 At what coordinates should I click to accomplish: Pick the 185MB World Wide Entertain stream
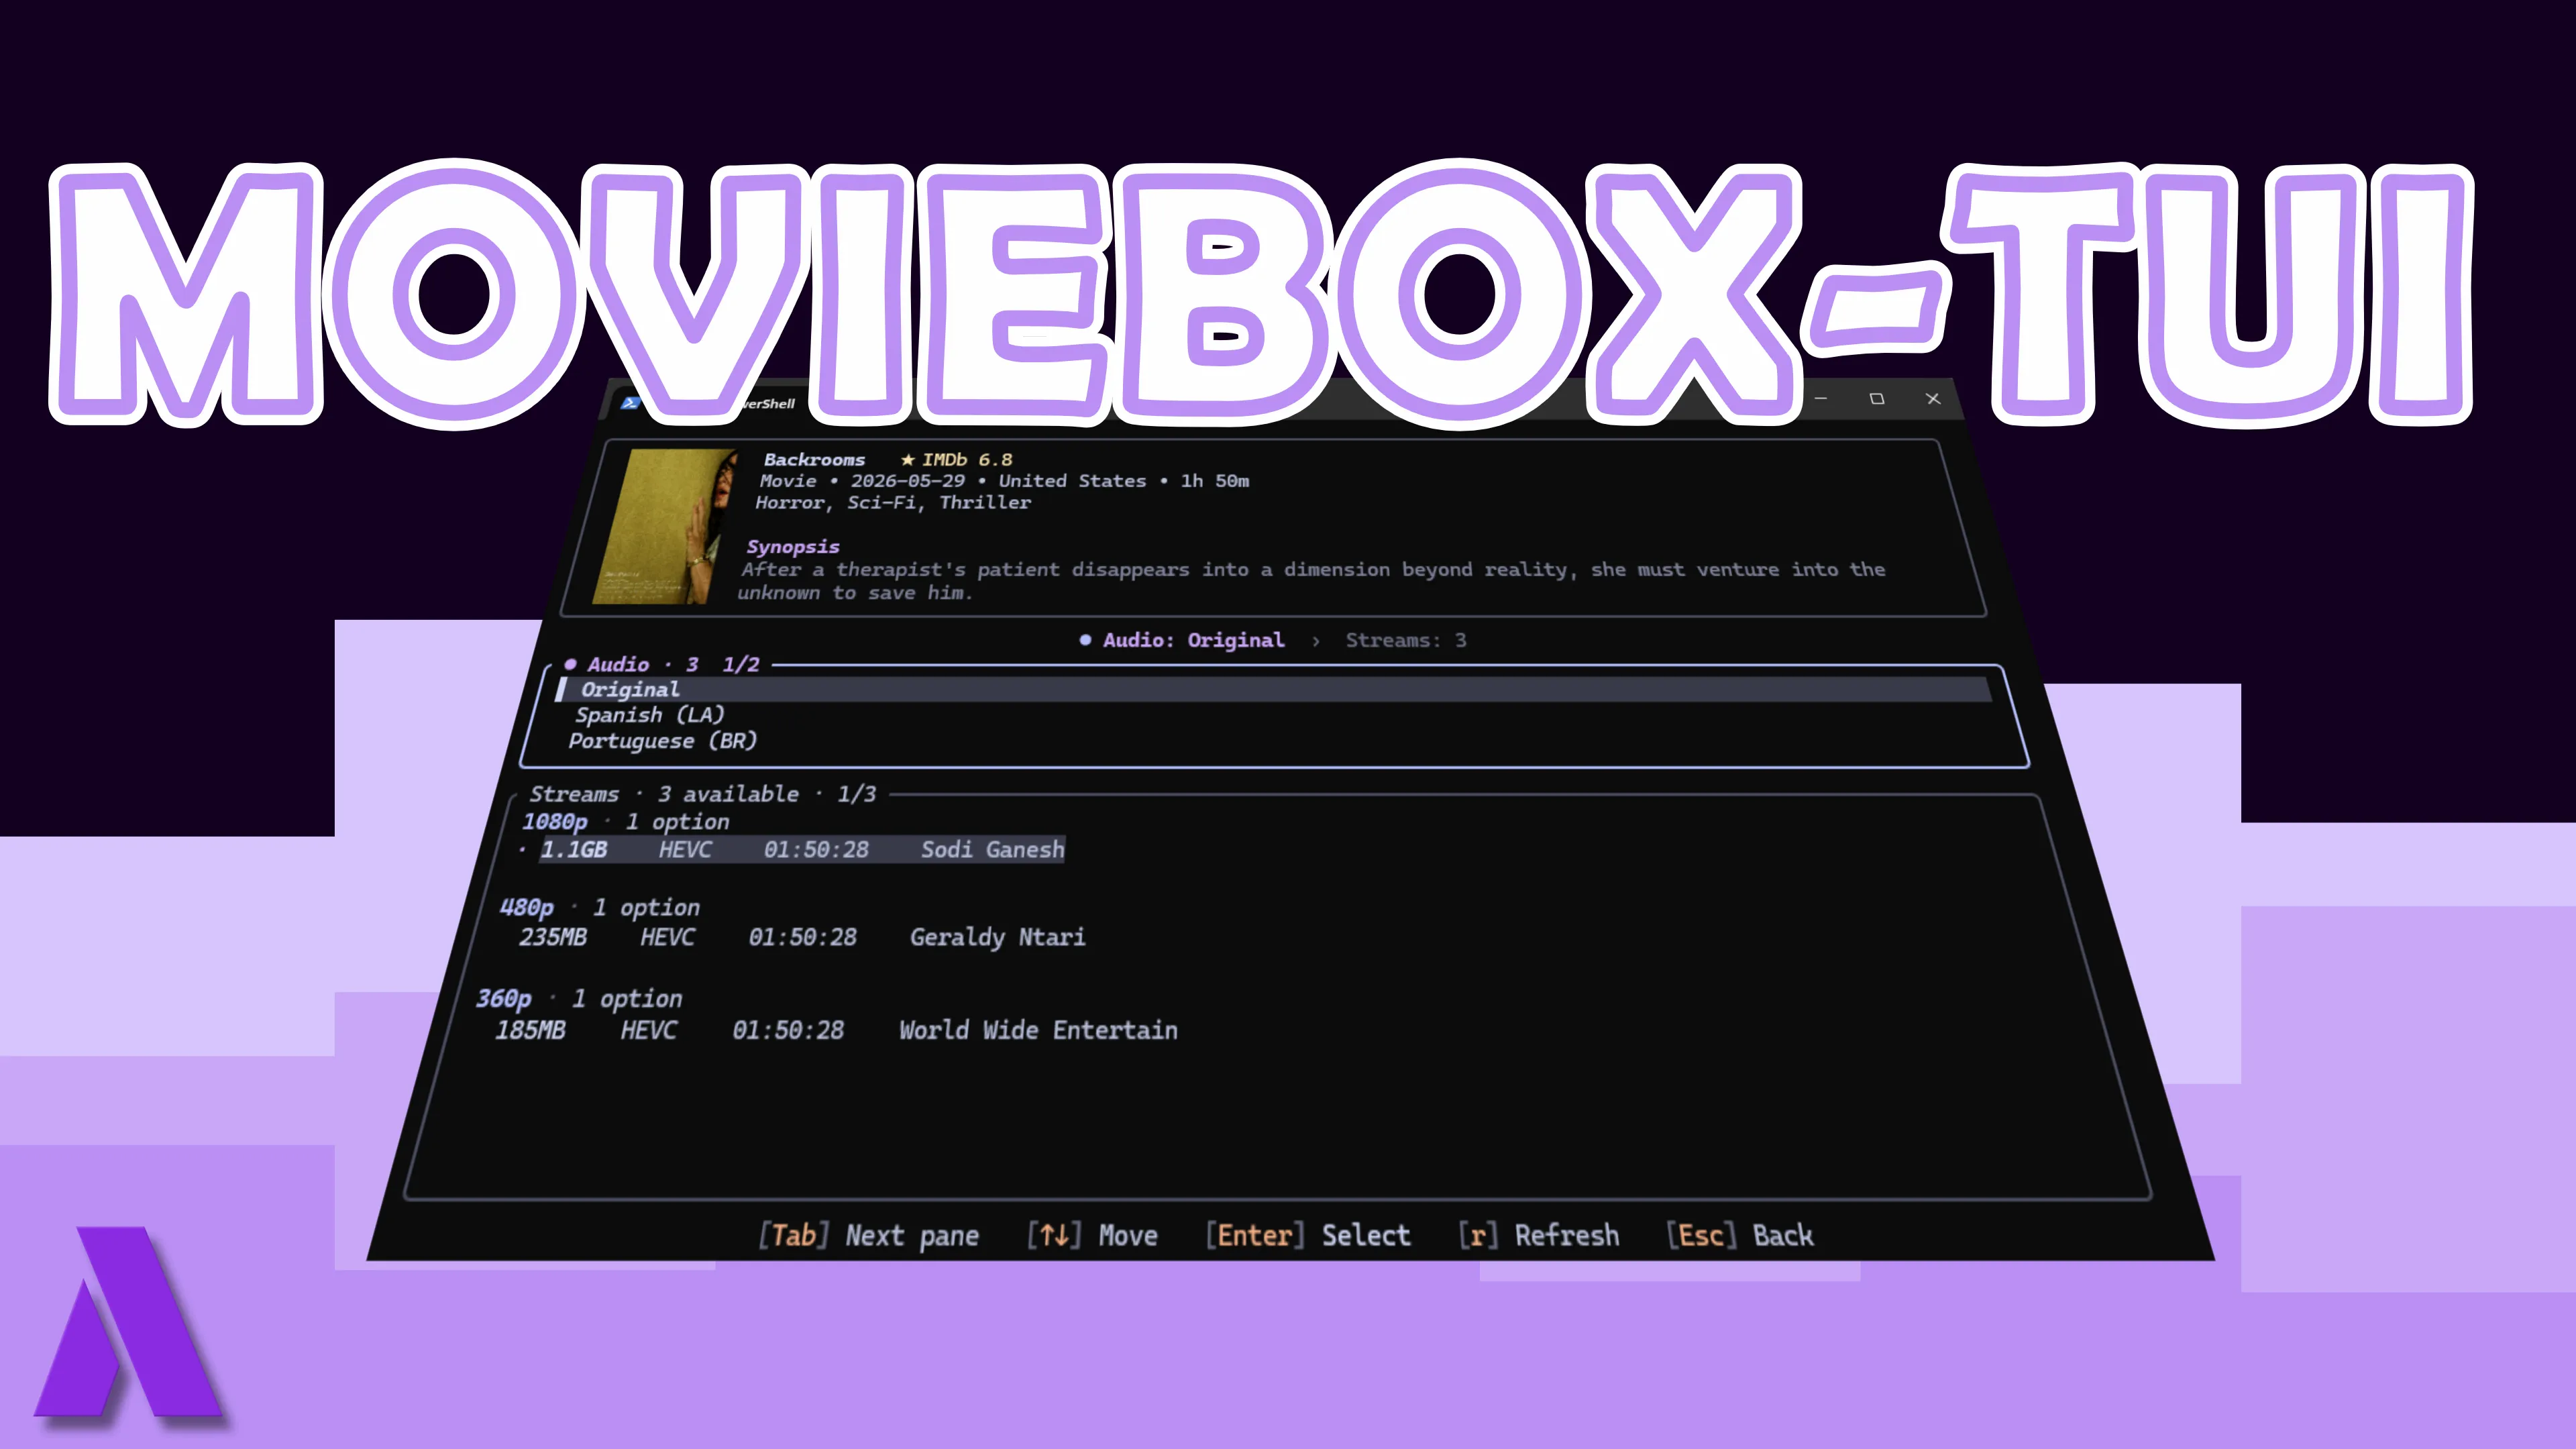point(836,1030)
